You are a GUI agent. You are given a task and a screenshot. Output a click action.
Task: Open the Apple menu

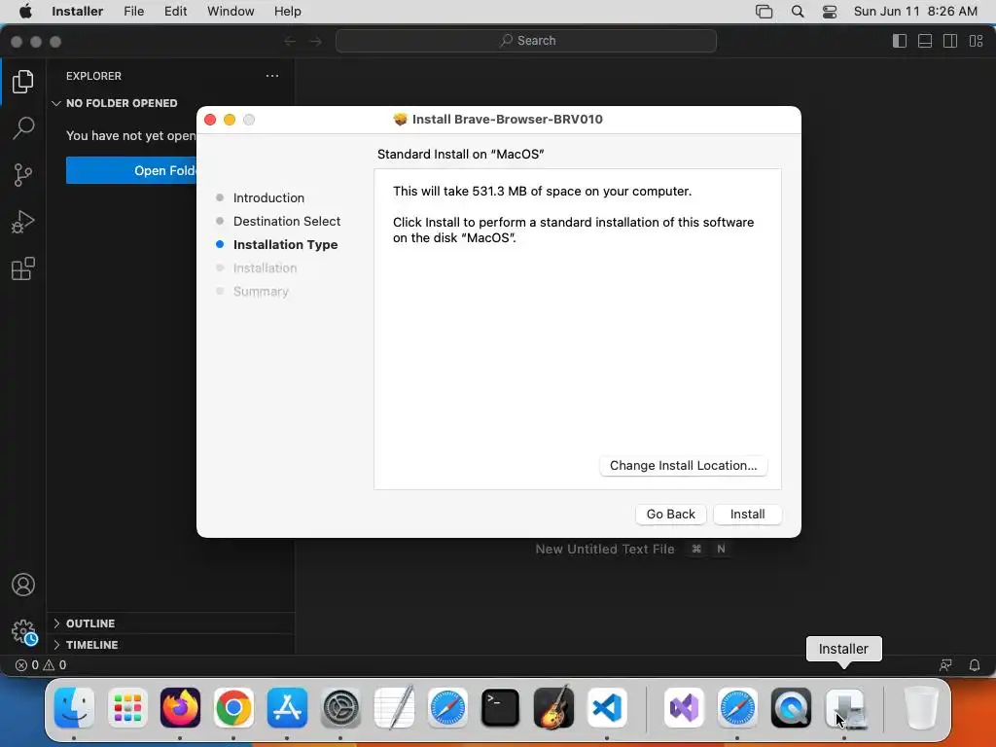(25, 12)
